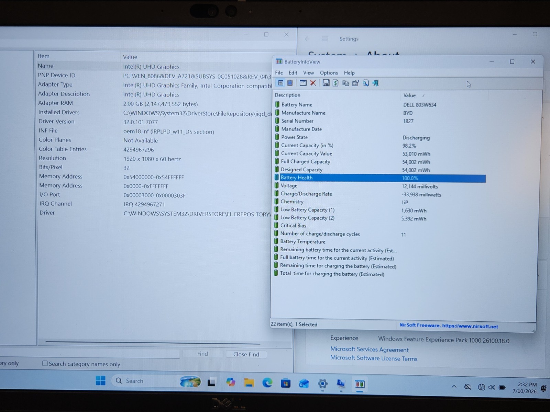Image resolution: width=550 pixels, height=412 pixels.
Task: Select the Voltage row
Action: (379, 186)
